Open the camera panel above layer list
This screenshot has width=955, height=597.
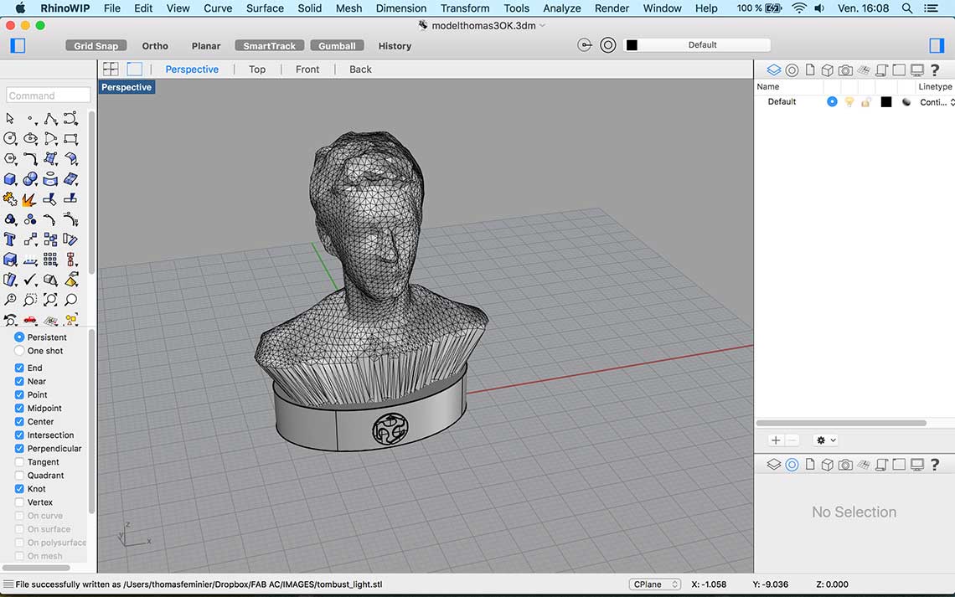tap(844, 70)
